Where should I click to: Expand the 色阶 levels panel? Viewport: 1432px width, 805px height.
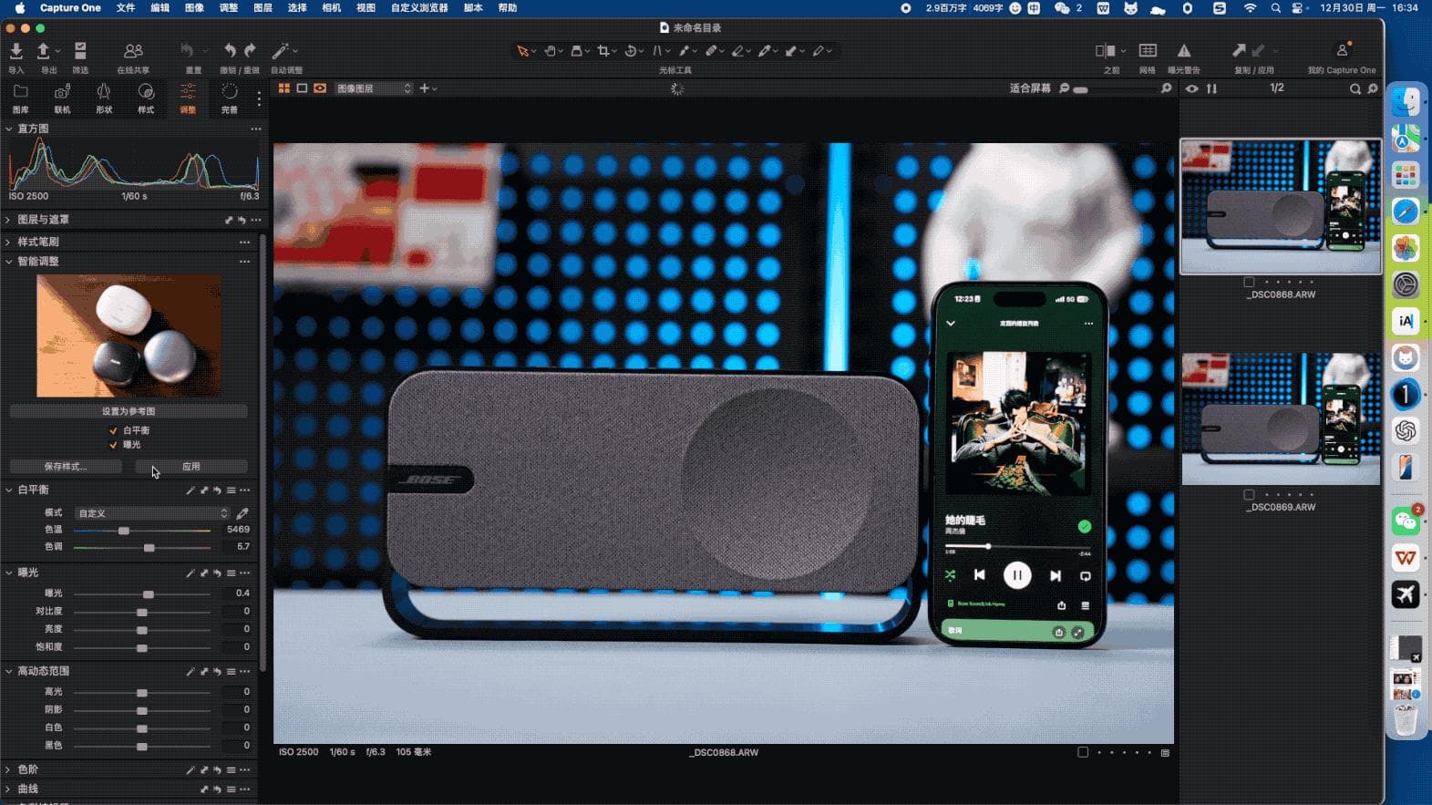click(x=8, y=769)
